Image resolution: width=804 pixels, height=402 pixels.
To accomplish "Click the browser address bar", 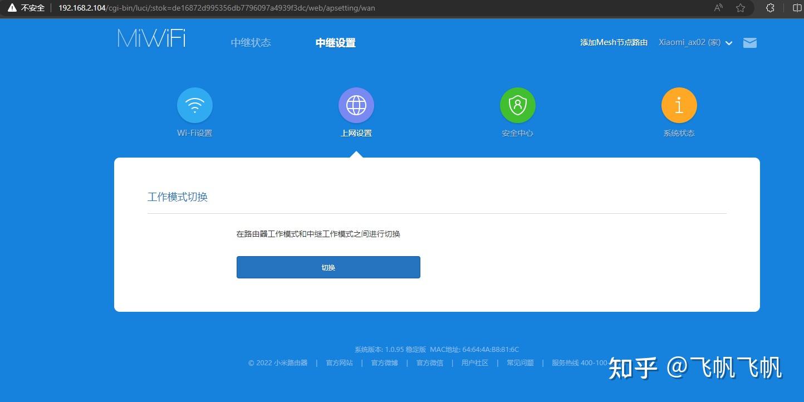I will point(223,8).
